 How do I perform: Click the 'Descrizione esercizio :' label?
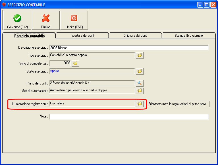pos(33,48)
